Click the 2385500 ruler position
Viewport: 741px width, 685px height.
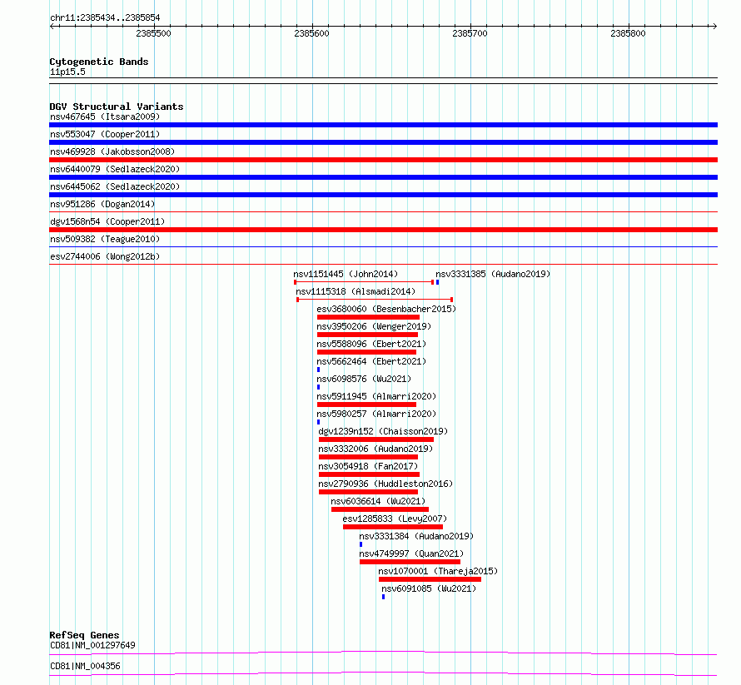pos(153,33)
